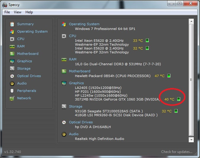
Task: Click the GPU temperature 40 °C value
Action: pos(169,99)
